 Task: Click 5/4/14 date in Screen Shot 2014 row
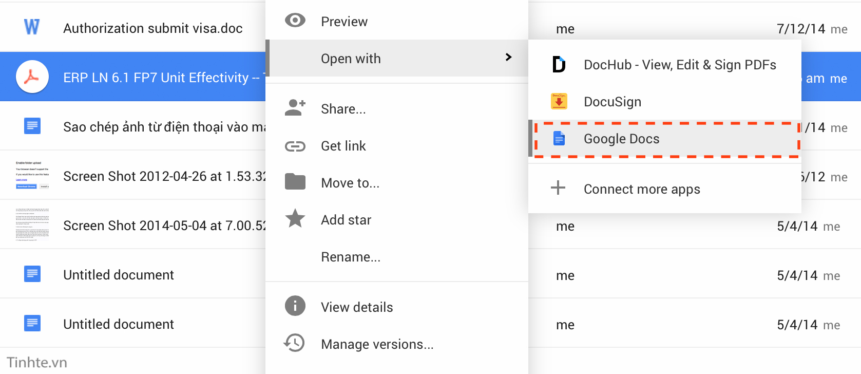coord(797,226)
